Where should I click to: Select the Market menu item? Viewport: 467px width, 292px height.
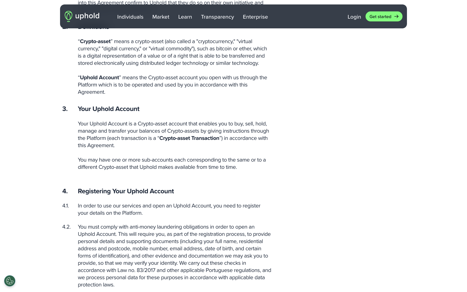click(x=161, y=17)
